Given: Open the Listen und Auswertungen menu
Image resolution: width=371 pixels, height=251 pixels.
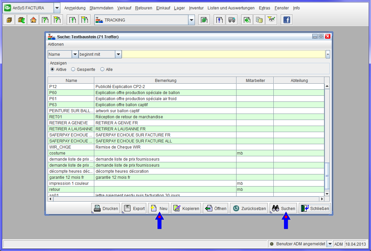Looking at the screenshot, I should (231, 8).
